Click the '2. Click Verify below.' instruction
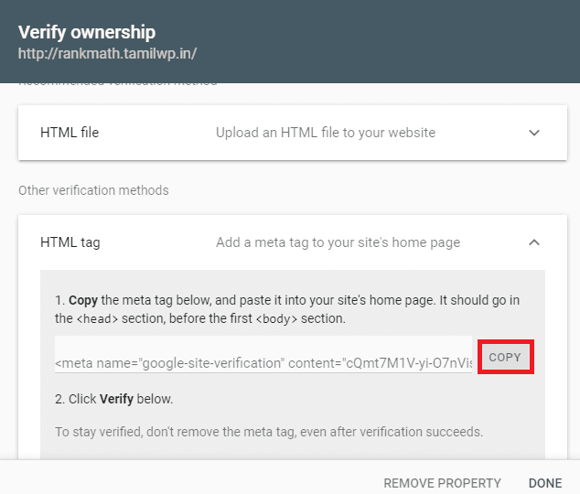Image resolution: width=580 pixels, height=494 pixels. pos(114,399)
